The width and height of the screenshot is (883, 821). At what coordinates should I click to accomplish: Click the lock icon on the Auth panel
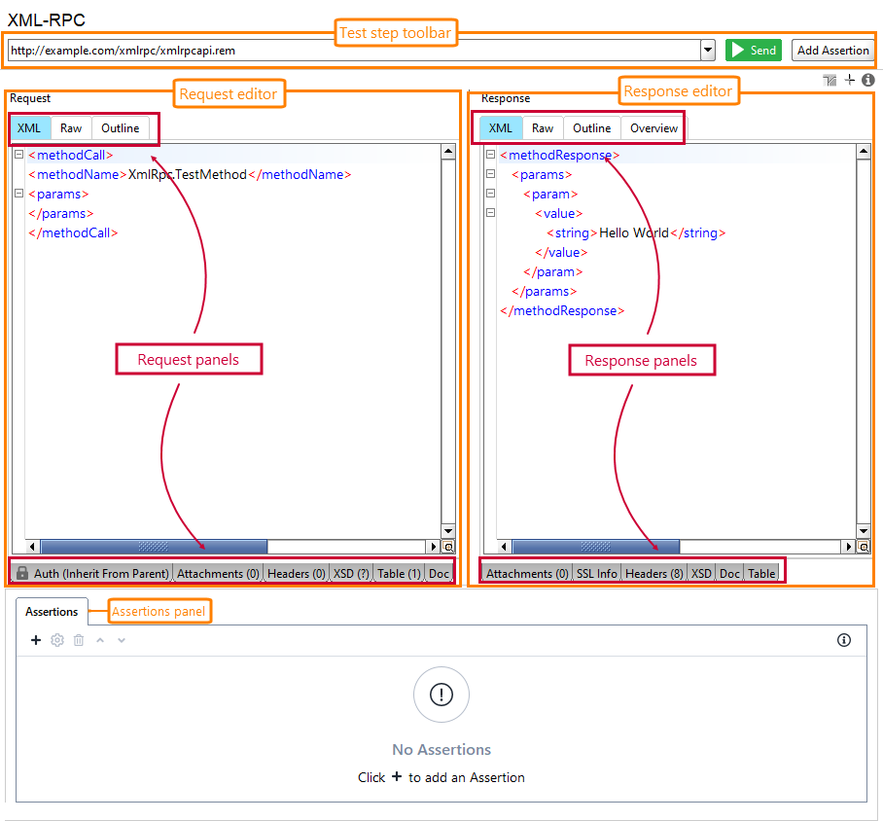[22, 573]
